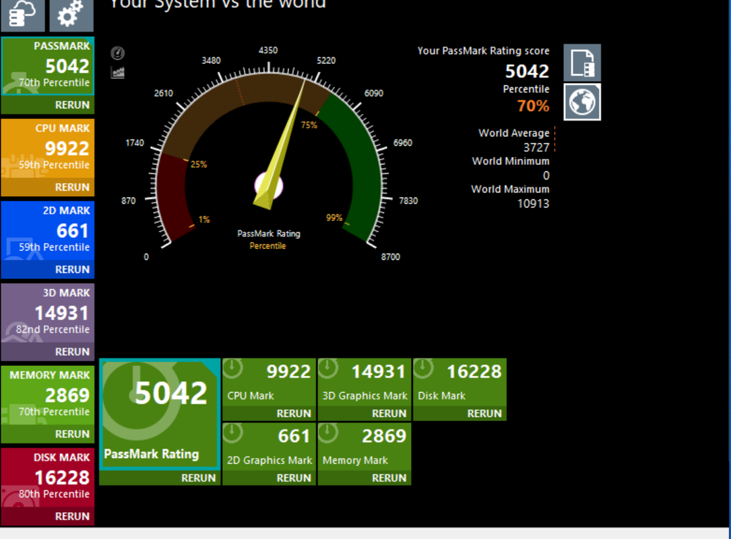
Task: Open the cloud upload baseline icon
Action: [x=23, y=15]
